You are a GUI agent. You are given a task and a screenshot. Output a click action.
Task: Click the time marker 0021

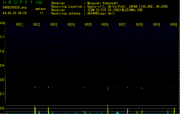tap(19, 24)
